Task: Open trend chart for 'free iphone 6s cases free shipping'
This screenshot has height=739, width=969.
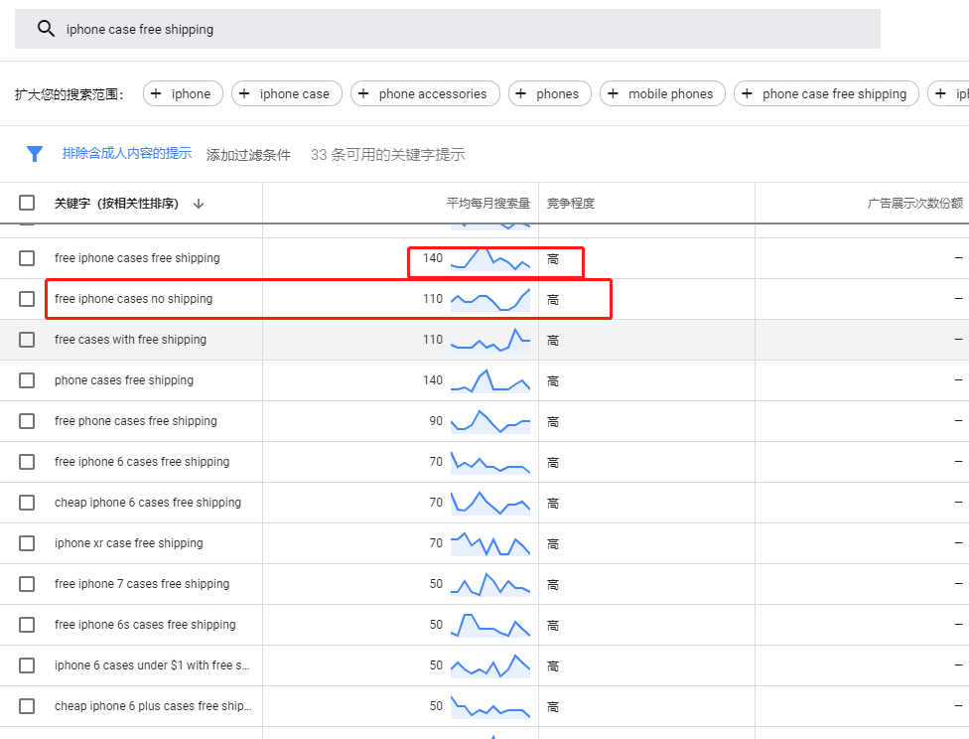Action: 490,625
